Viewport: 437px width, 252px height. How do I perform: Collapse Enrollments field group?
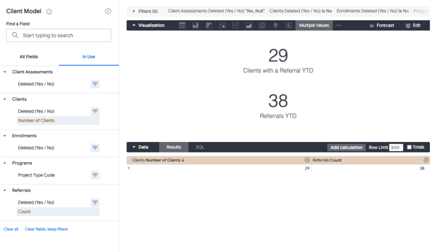tap(5, 135)
